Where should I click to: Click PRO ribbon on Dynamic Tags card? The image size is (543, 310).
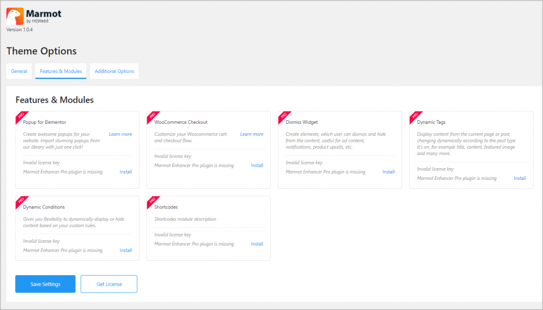pyautogui.click(x=415, y=116)
